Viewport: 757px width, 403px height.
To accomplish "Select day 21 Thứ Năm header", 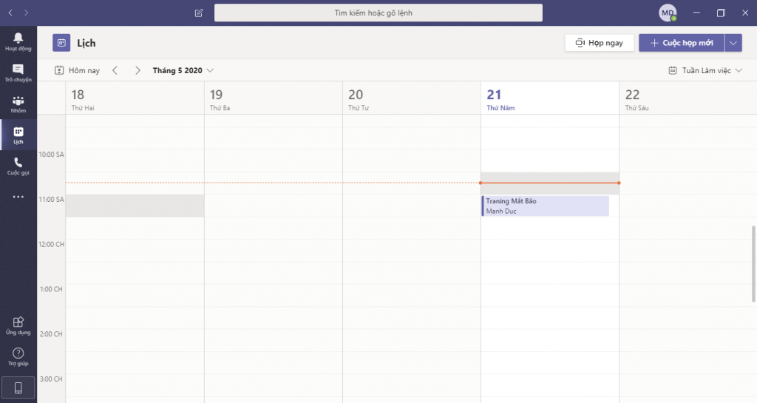I will (x=550, y=98).
